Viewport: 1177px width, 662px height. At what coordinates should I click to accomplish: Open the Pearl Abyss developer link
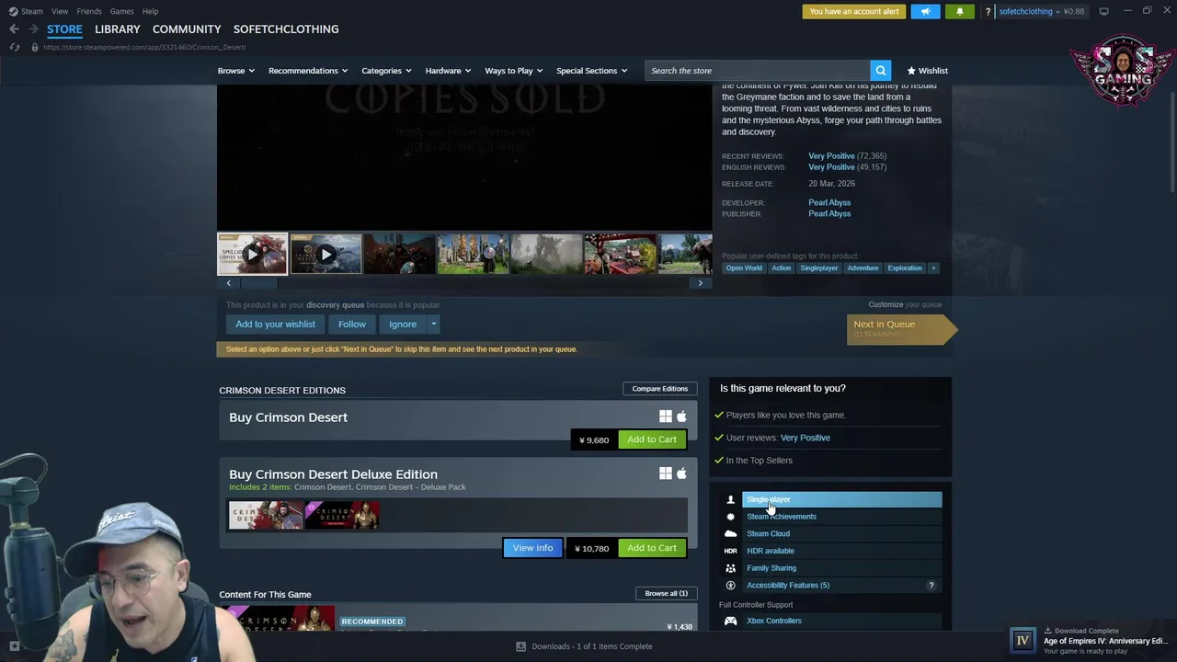(x=829, y=202)
